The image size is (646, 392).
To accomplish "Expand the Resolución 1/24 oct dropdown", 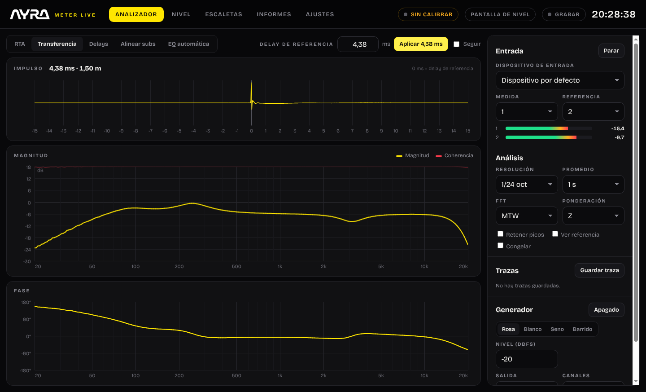I will click(x=527, y=185).
